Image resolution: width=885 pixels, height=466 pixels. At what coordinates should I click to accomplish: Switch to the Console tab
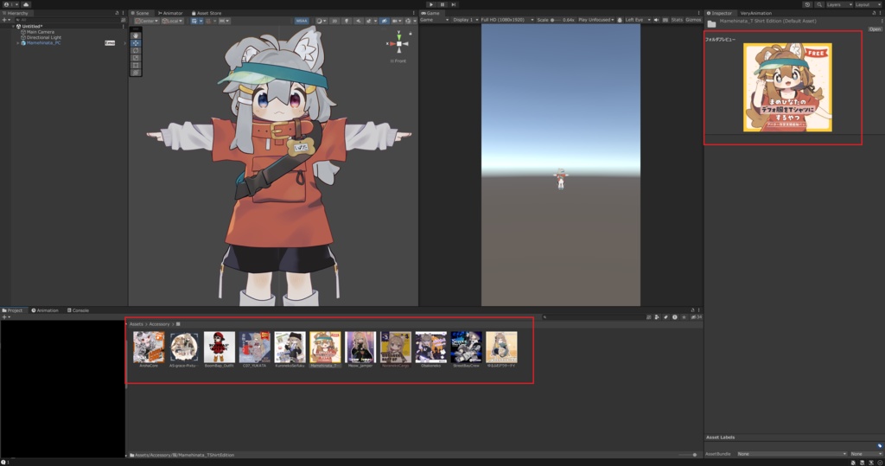[x=78, y=310]
